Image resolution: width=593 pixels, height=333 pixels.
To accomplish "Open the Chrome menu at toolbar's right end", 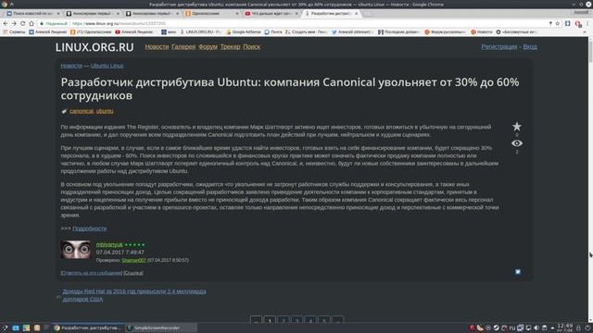I will coord(588,23).
